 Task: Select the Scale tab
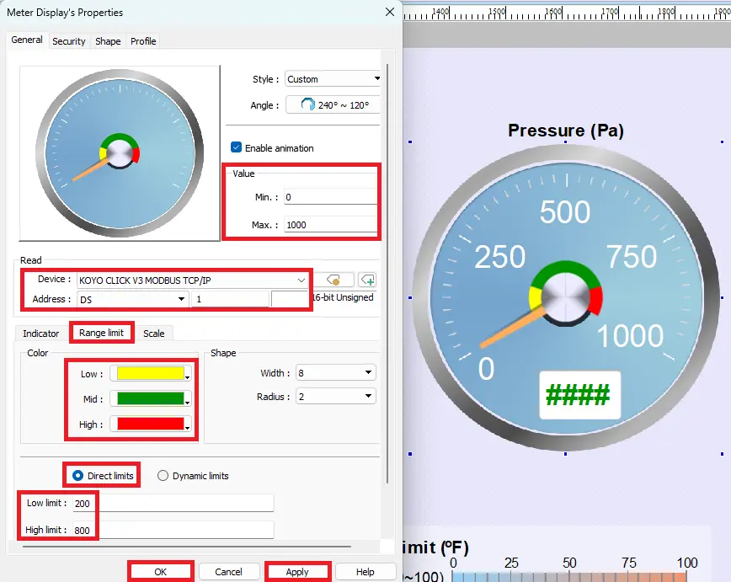coord(155,333)
